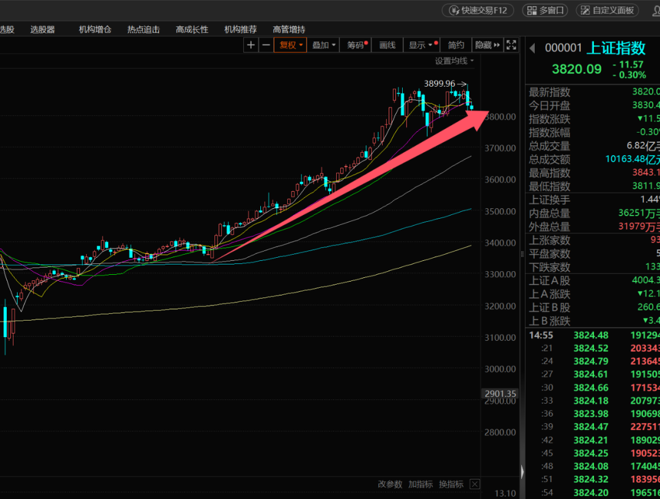This screenshot has height=499, width=660.
Task: Toggle 筹码 chip distribution display
Action: (x=358, y=45)
